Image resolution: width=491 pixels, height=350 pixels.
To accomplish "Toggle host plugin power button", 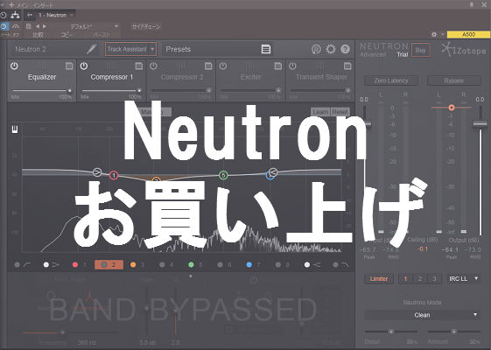I will point(4,26).
